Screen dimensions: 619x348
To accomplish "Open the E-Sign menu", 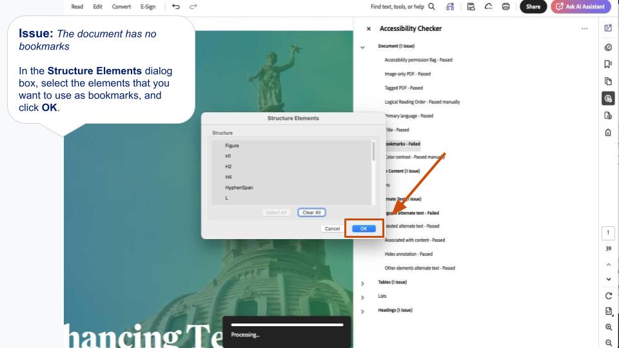I will point(148,6).
